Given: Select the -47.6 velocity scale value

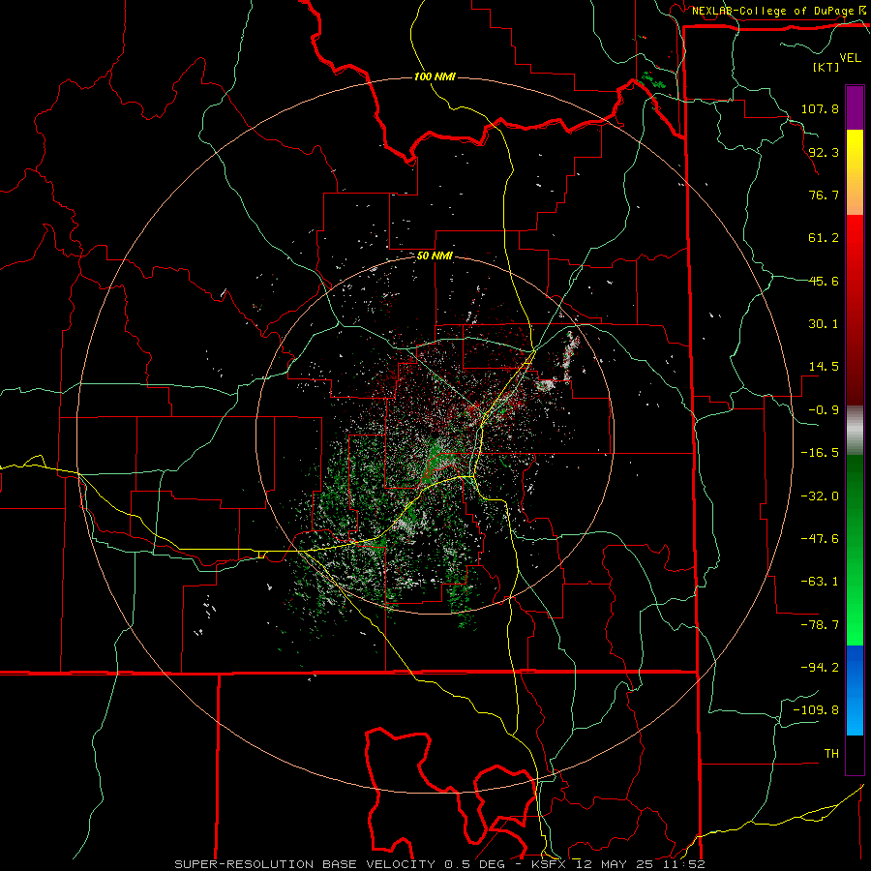Looking at the screenshot, I should click(x=820, y=539).
